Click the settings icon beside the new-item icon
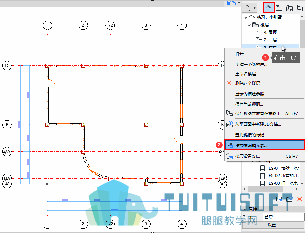Screen dimensions: 305x233 click(x=279, y=199)
